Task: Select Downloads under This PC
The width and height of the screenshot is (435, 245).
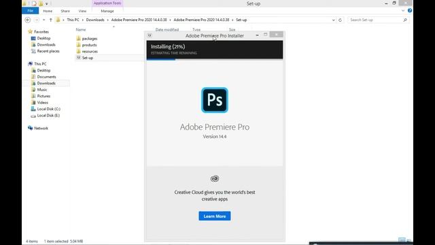Action: [46, 83]
